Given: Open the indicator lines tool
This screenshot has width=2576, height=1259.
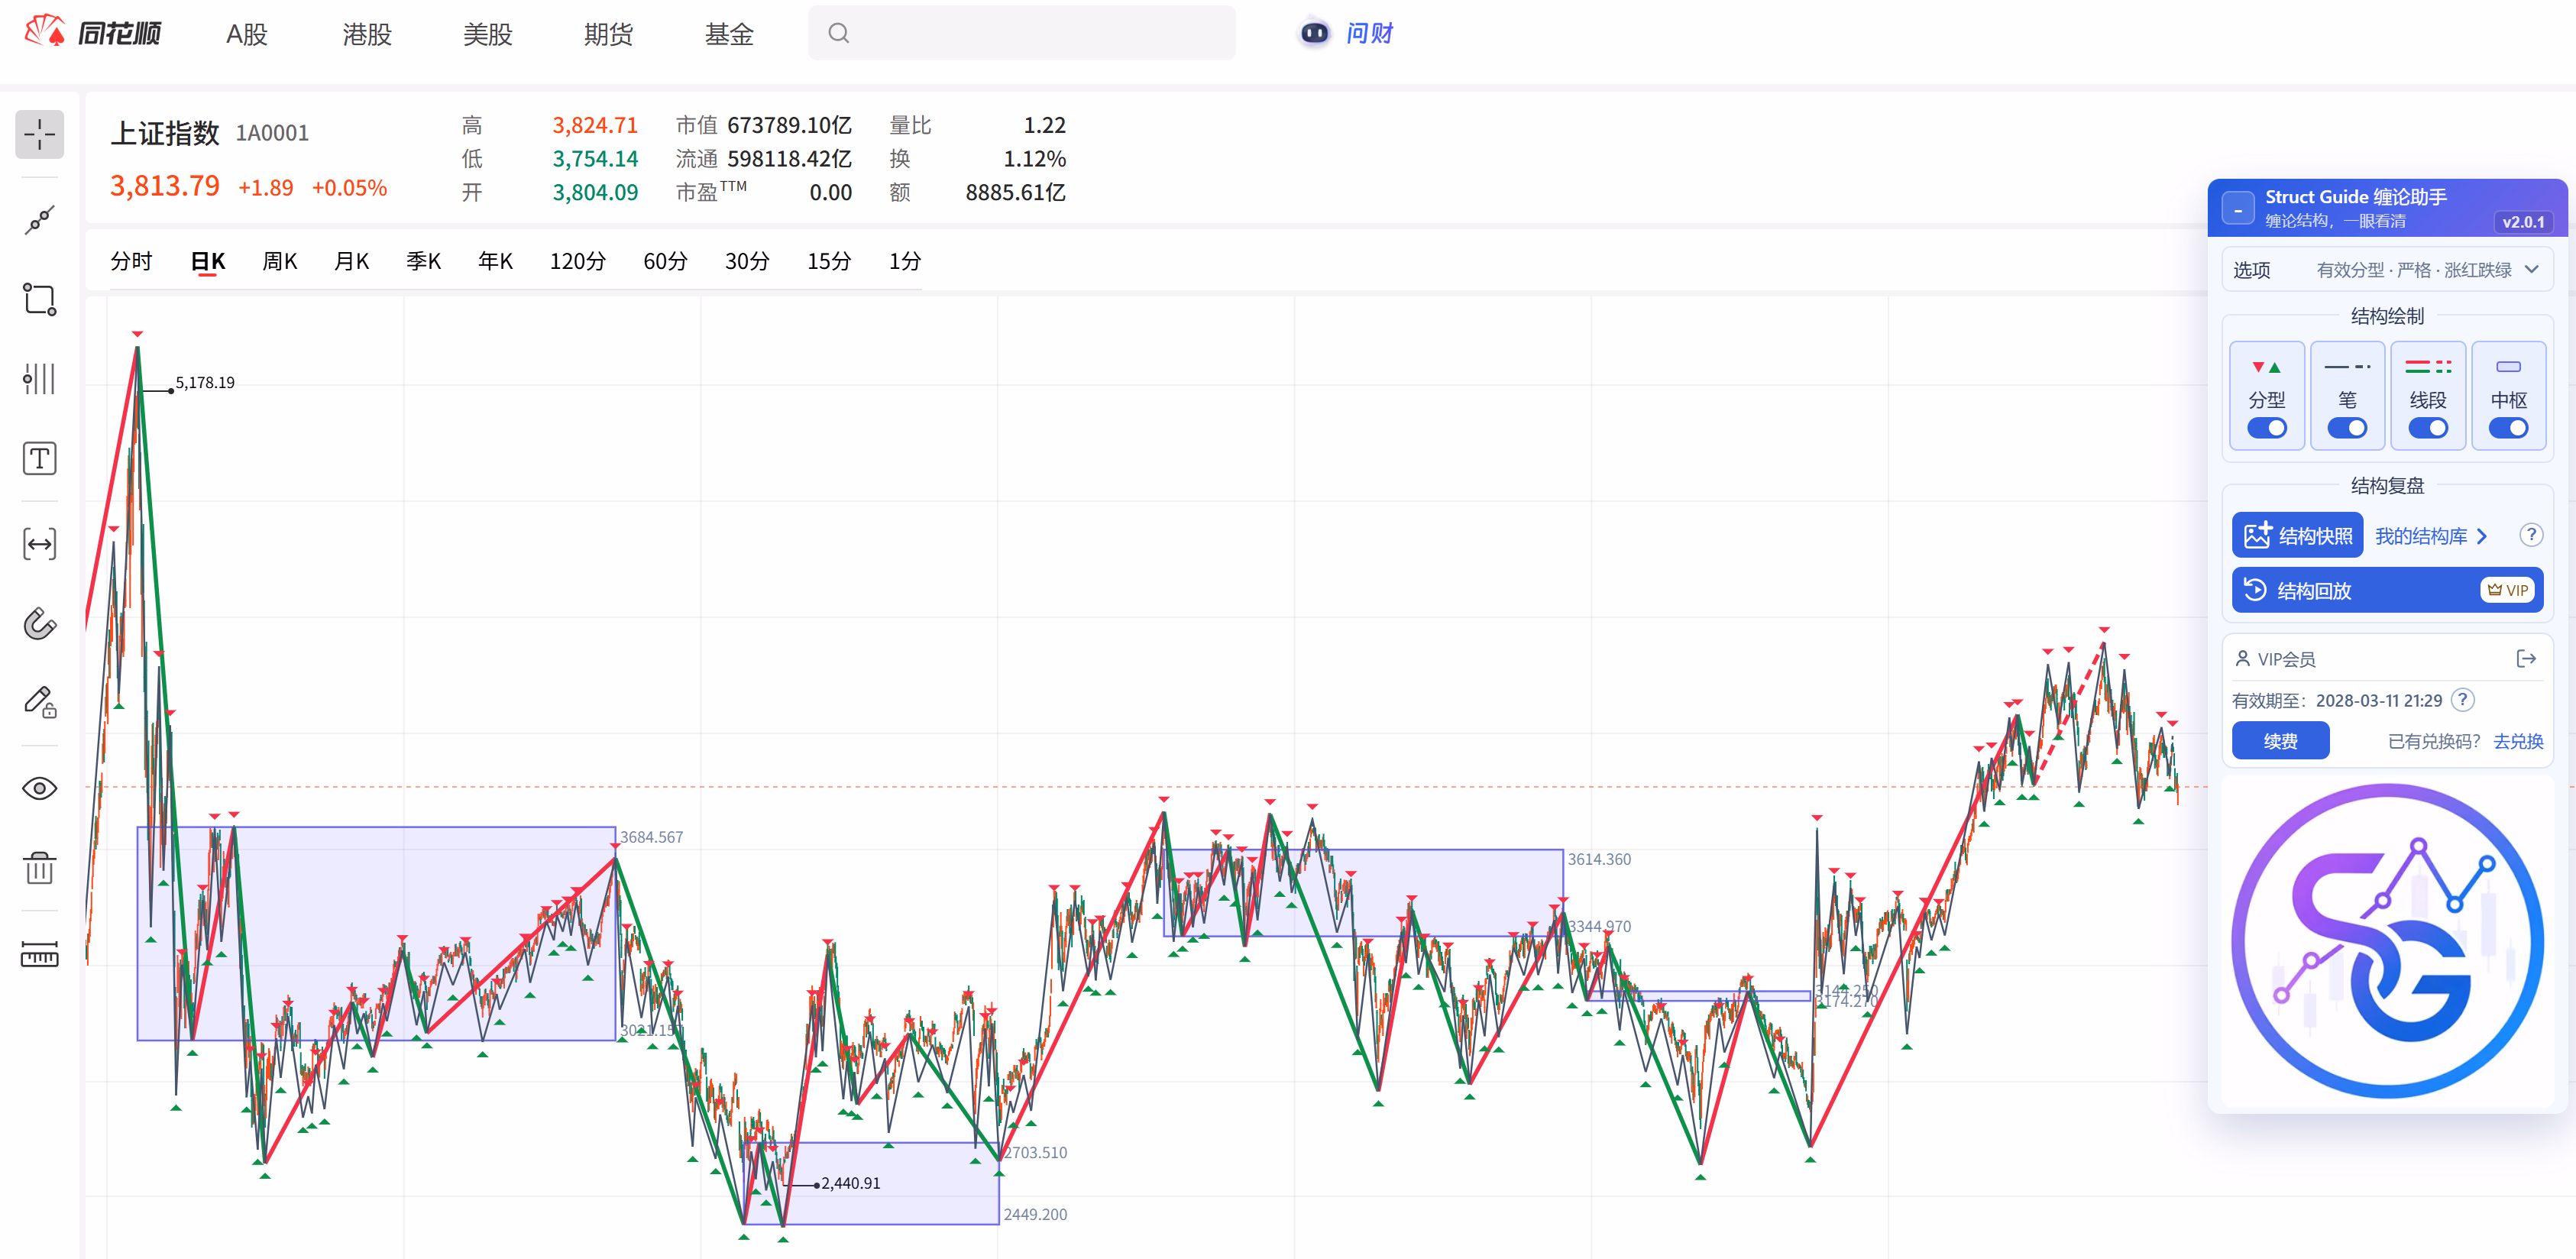Looking at the screenshot, I should 40,379.
